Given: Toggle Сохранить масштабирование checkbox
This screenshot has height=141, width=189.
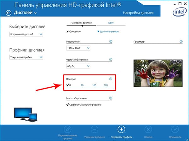Looking at the screenshot, I should click(x=84, y=105).
